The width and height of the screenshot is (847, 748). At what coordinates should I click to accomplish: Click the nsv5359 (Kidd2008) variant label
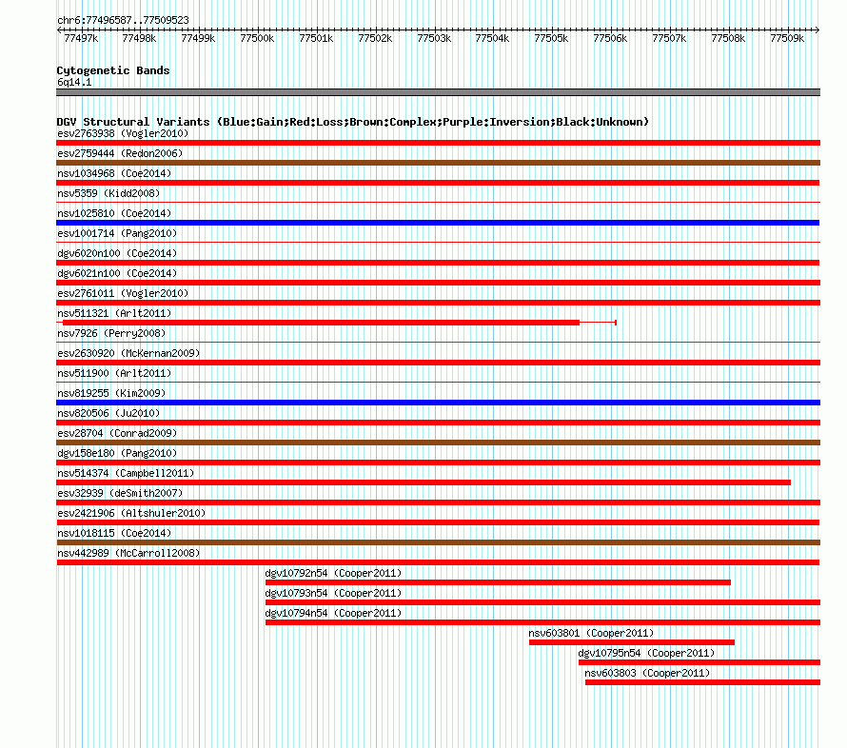[108, 193]
